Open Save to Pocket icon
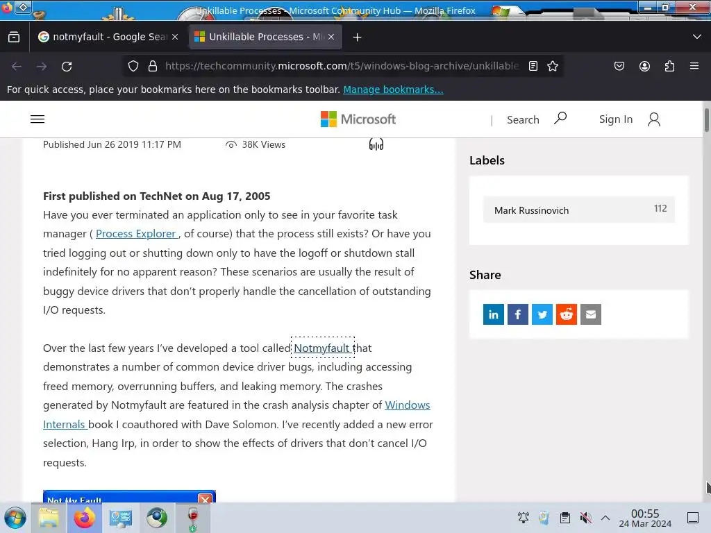 coord(619,66)
